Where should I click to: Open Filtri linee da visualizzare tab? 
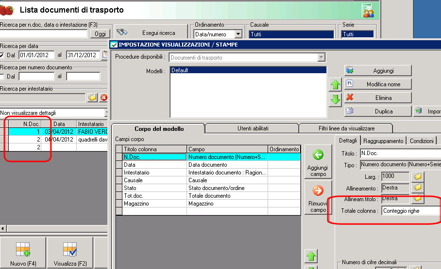point(346,128)
